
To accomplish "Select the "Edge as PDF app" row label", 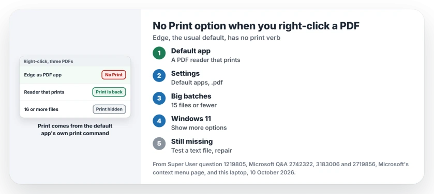I will click(42, 75).
